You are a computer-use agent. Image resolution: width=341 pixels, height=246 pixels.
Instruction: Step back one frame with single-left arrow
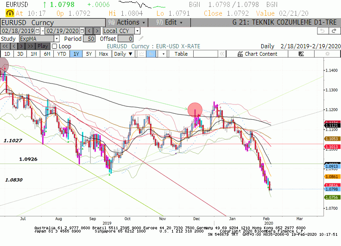pos(14,46)
